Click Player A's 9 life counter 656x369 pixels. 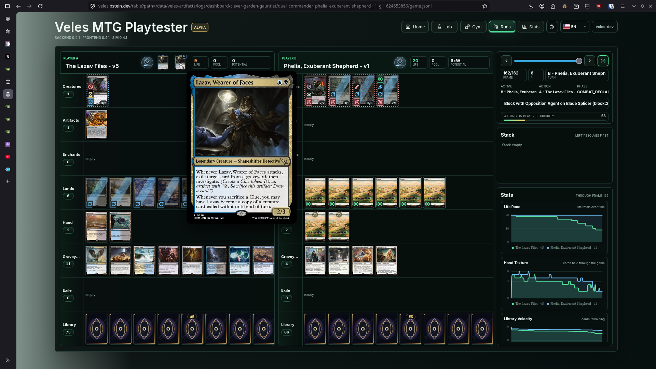200,63
